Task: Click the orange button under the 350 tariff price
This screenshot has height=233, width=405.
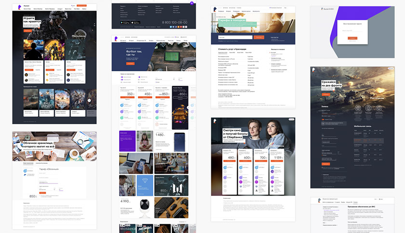Action: pos(127,97)
